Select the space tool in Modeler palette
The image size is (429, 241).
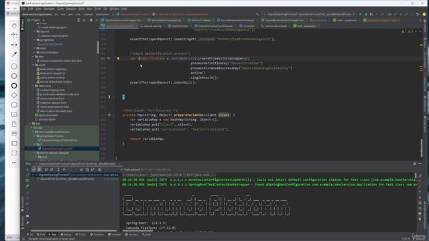coord(14,45)
